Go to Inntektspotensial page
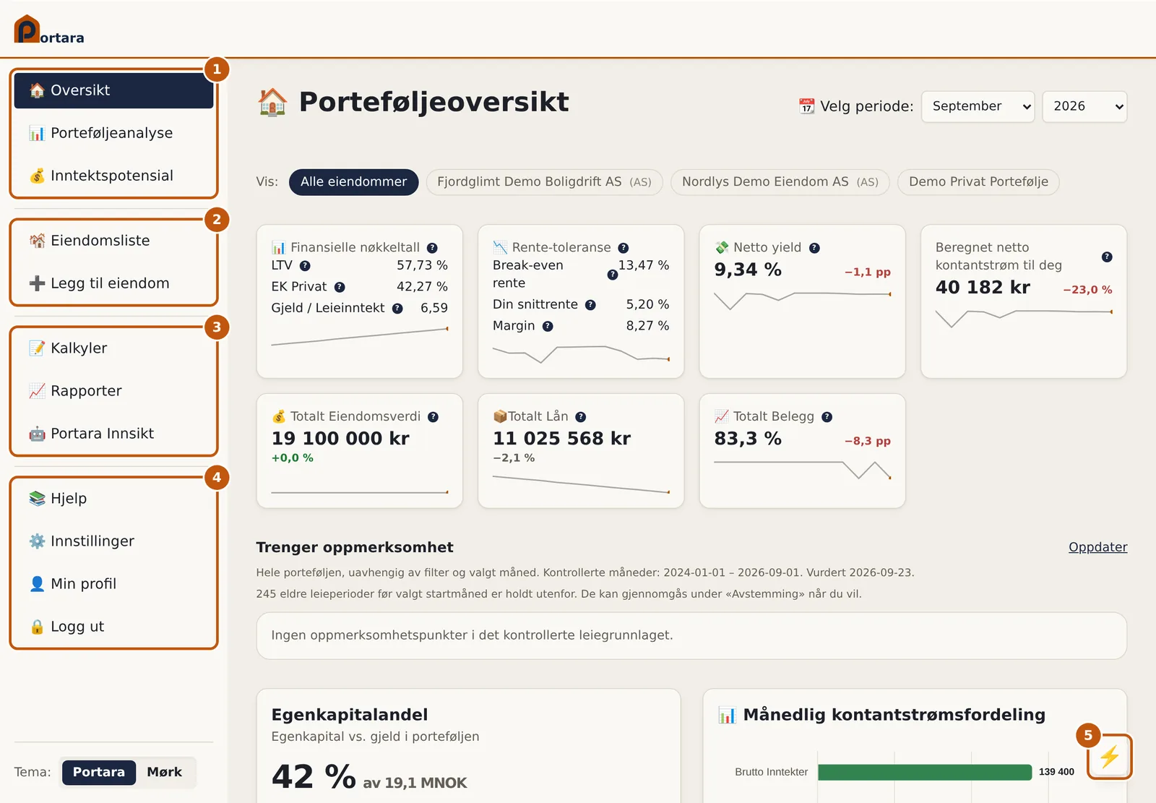 (x=113, y=176)
